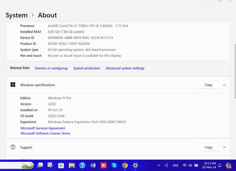Click the Task View icon
The width and height of the screenshot is (236, 171).
[x=40, y=165]
